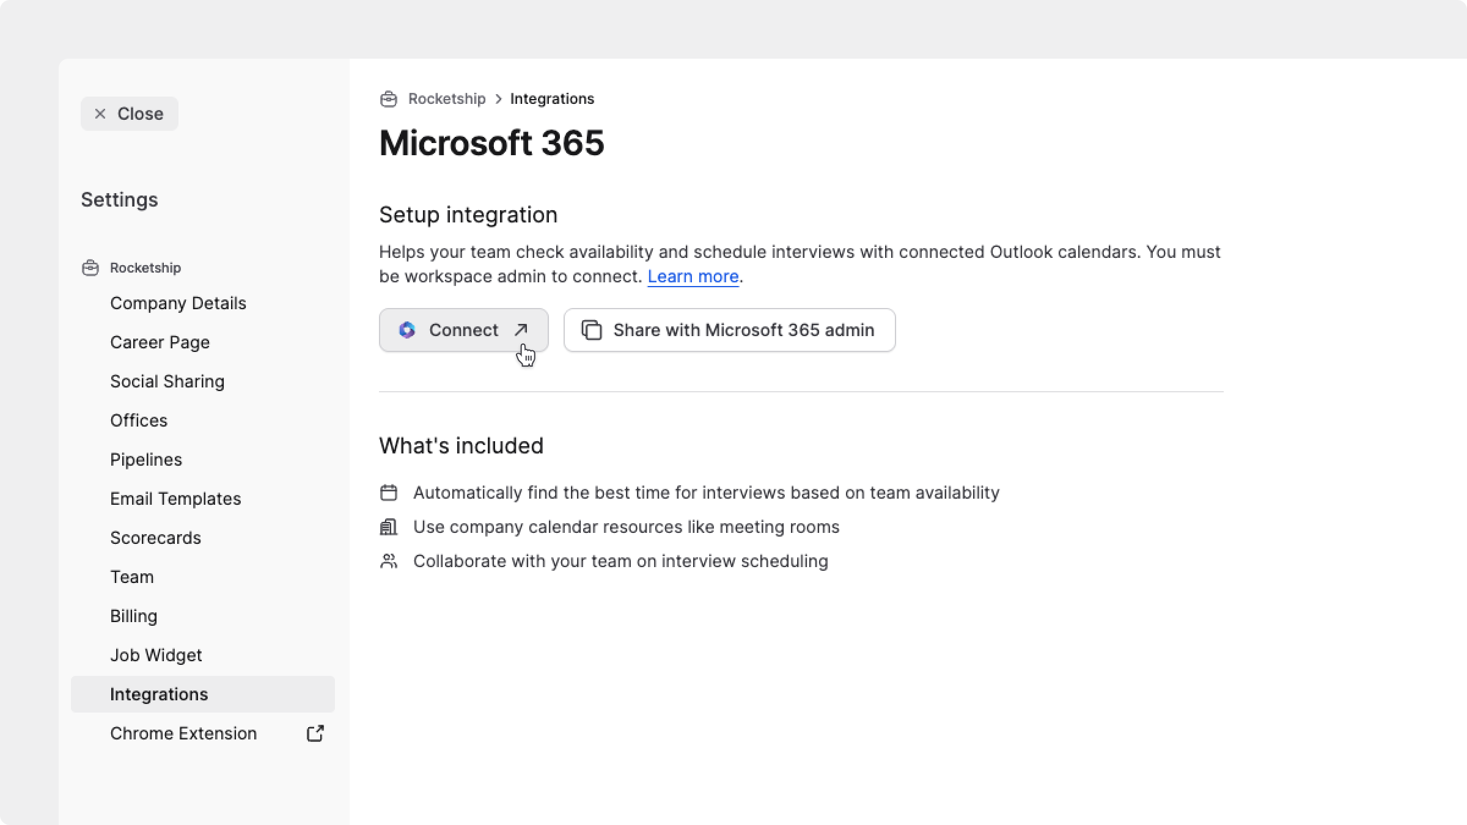
Task: Click the briefcase icon in breadcrumb
Action: (x=389, y=99)
